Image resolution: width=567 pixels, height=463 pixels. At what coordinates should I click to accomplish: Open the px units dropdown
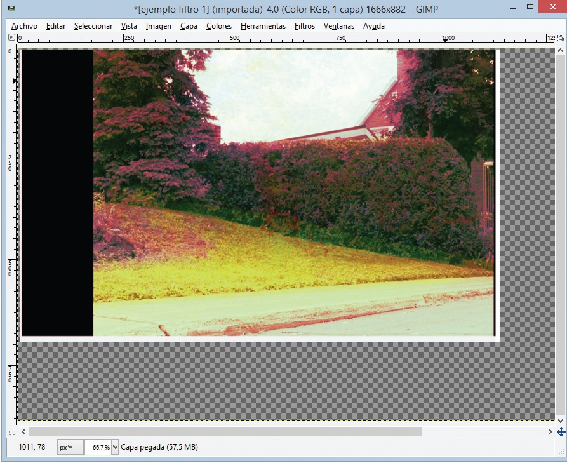(x=70, y=448)
